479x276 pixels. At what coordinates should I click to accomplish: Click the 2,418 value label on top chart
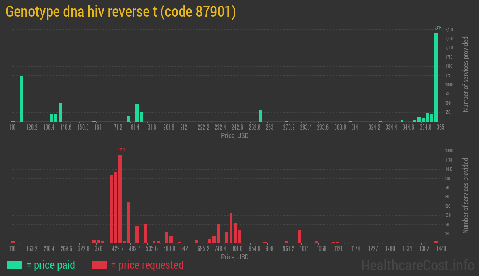437,27
